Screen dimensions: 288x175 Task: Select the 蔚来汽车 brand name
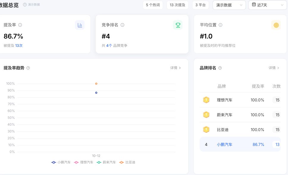coord(224,115)
